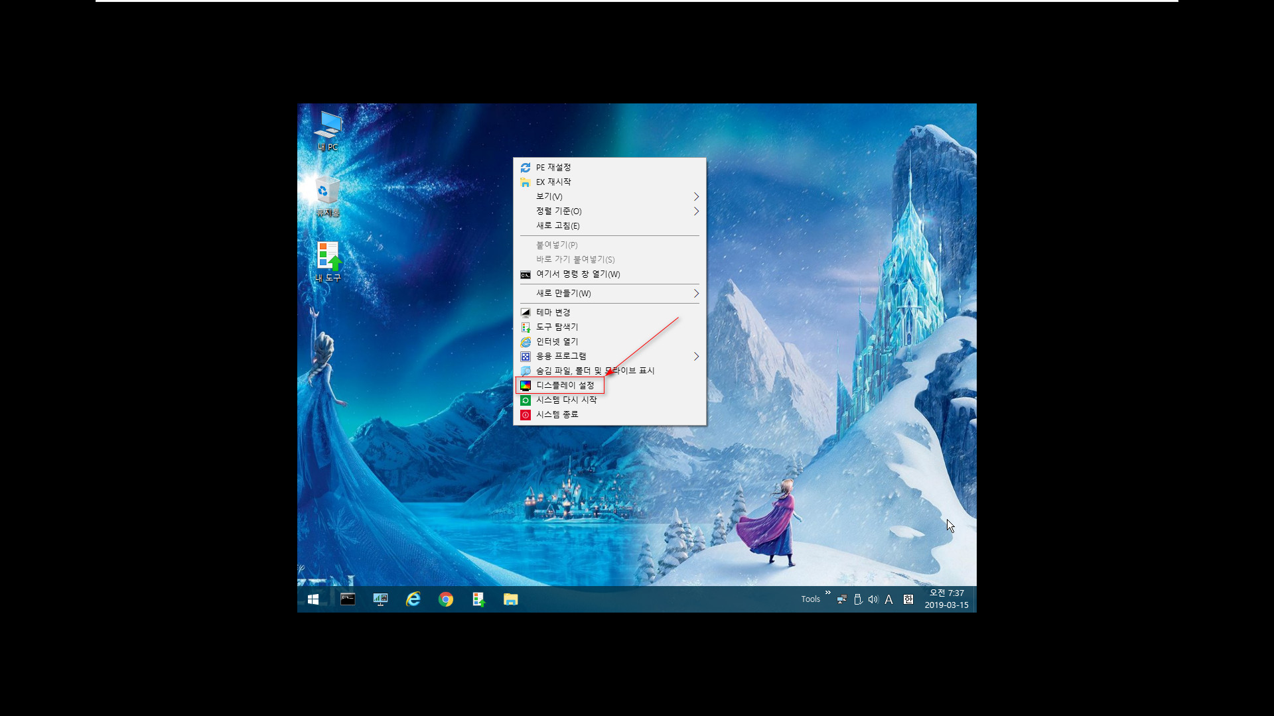Screen dimensions: 1274x716
Task: Choose 시스템 종료 menu entry
Action: pos(609,414)
